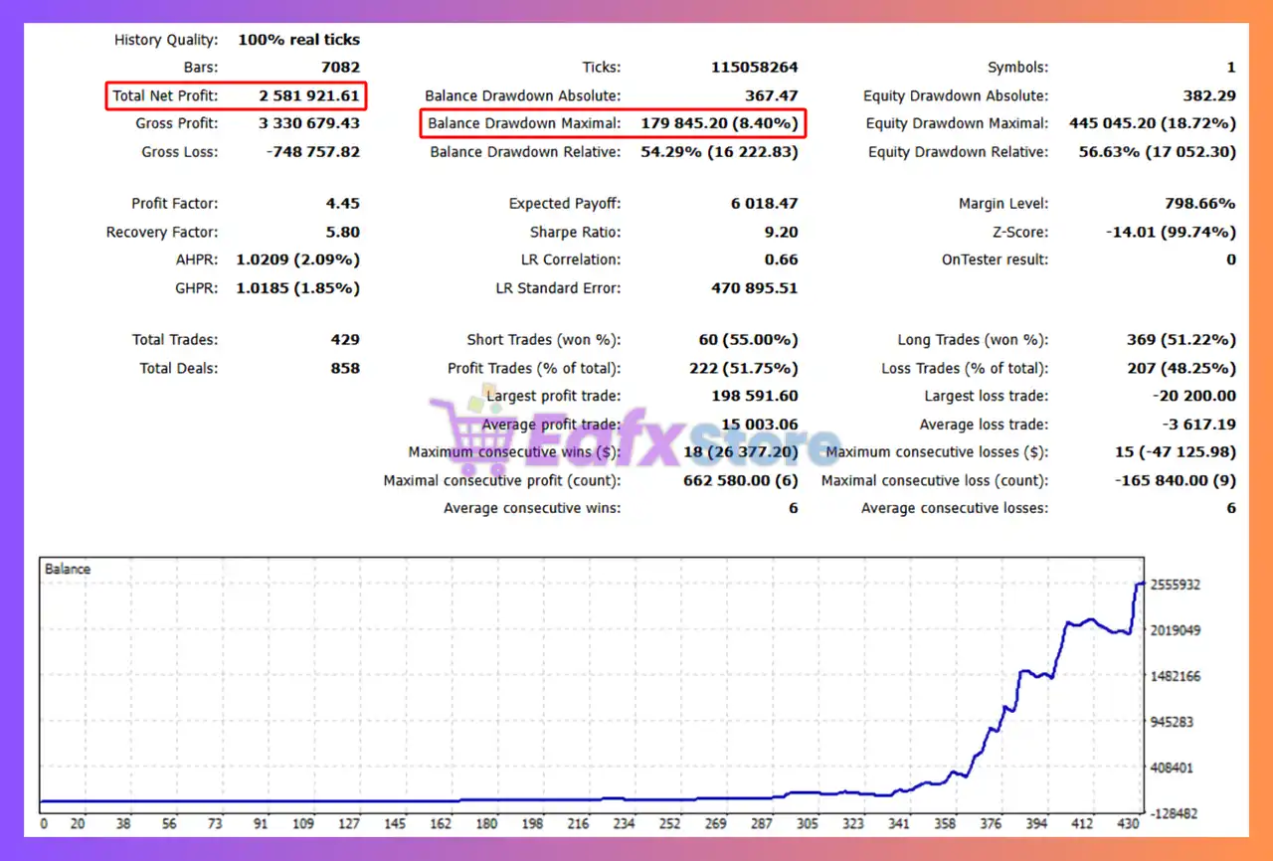Select the Total Trades value 429
Image resolution: width=1273 pixels, height=861 pixels.
(x=345, y=340)
